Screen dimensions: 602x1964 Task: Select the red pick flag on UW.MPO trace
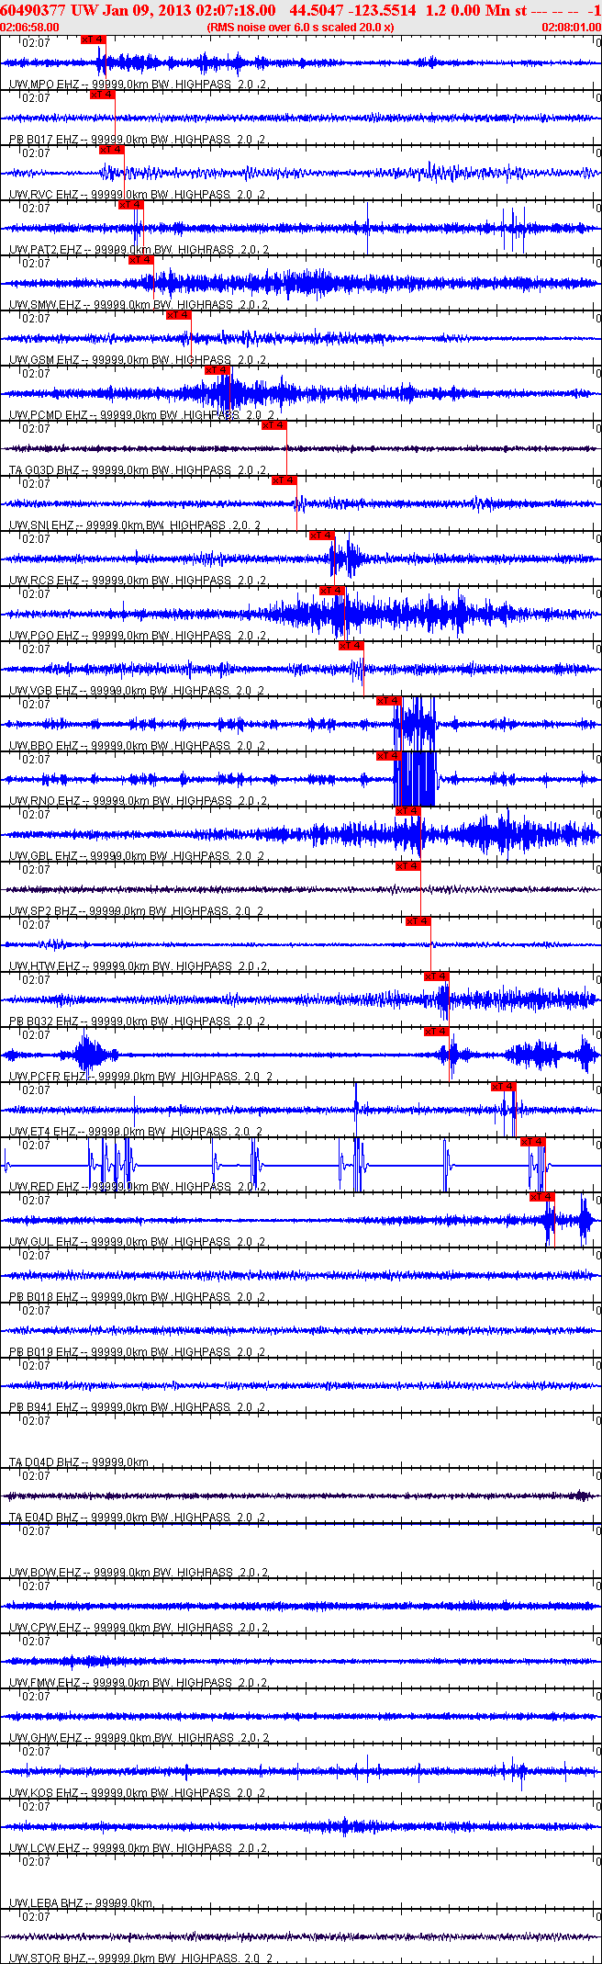click(x=93, y=40)
